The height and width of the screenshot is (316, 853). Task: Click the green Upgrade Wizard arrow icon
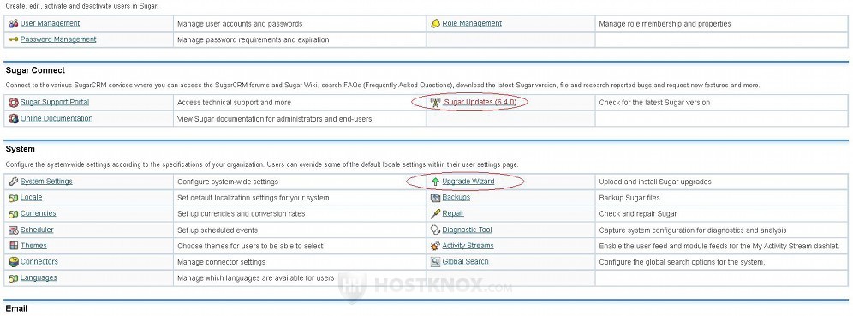tap(435, 182)
